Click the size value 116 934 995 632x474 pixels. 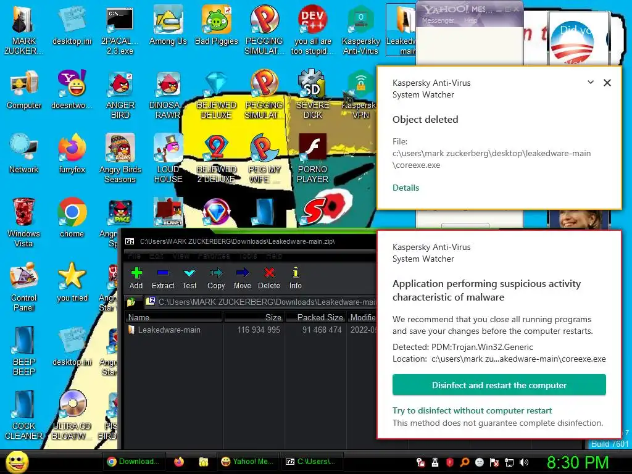coord(259,330)
